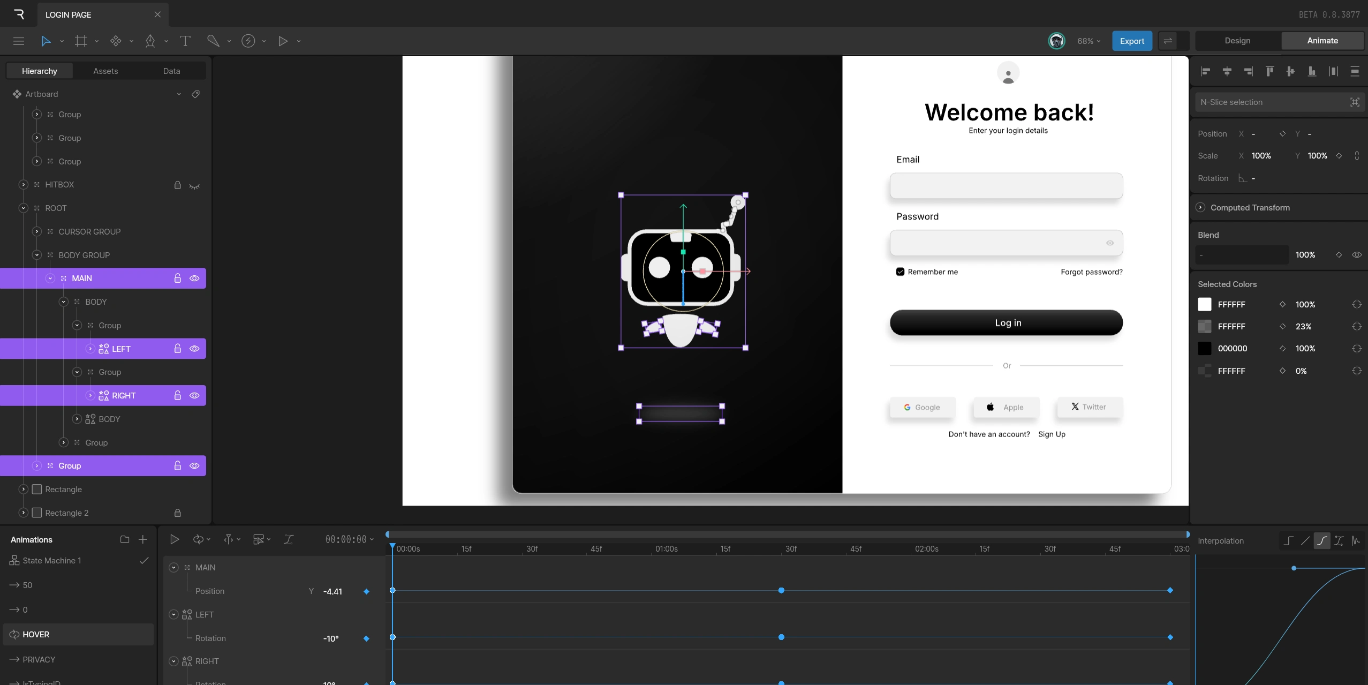Click the black 000000 color swatch
The height and width of the screenshot is (685, 1368).
pos(1205,348)
